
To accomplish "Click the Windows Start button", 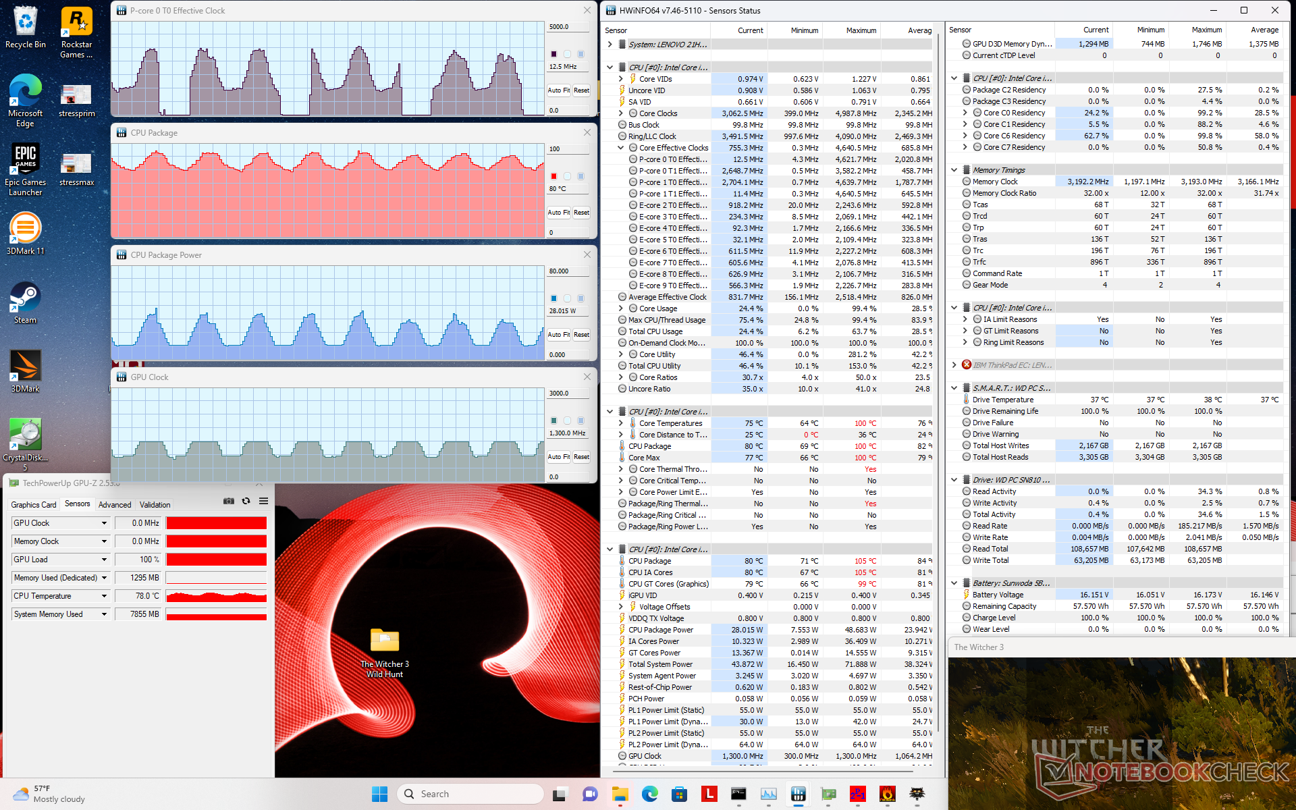I will (380, 794).
